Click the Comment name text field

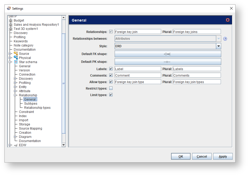click(138, 75)
